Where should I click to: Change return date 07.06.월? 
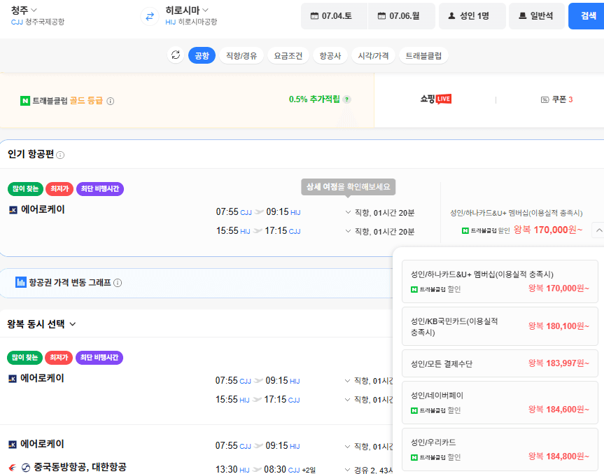point(401,16)
